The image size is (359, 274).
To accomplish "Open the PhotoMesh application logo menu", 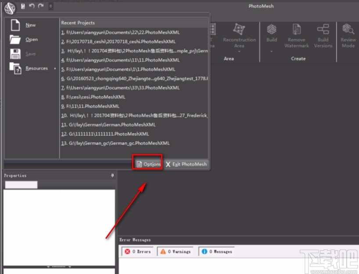I will 10,8.
